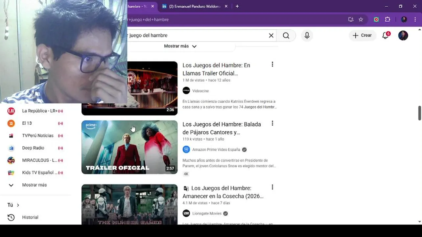The image size is (422, 237).
Task: Expand Mostrar más above results
Action: tap(180, 46)
